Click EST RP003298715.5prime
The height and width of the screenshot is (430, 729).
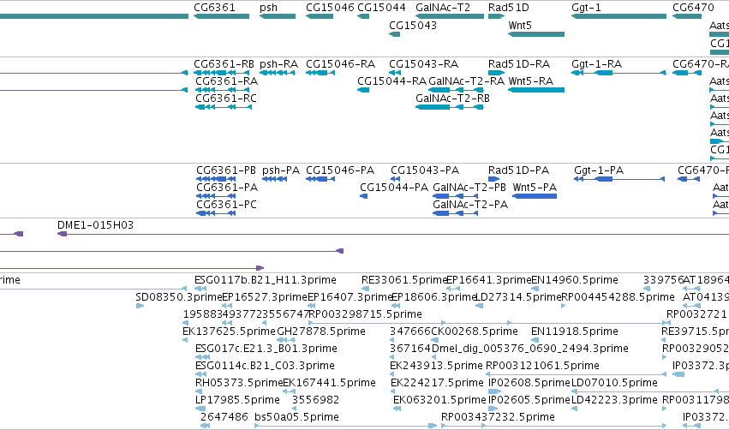(x=366, y=314)
